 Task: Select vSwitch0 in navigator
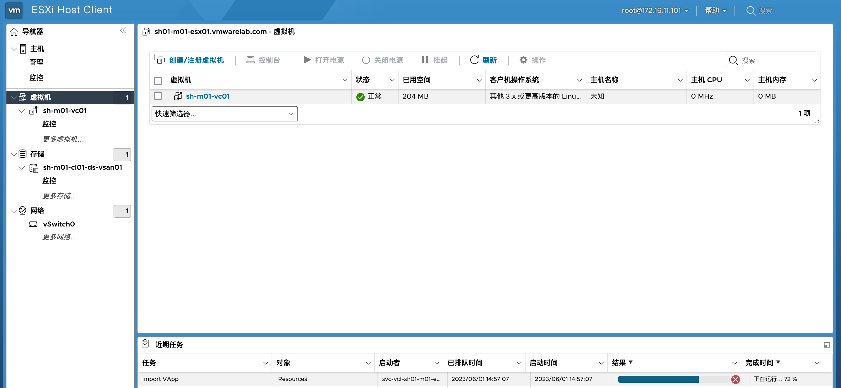tap(59, 224)
